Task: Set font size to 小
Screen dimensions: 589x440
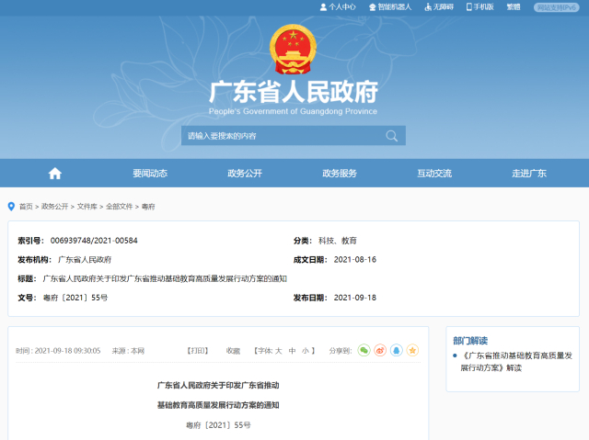Action: tap(306, 351)
